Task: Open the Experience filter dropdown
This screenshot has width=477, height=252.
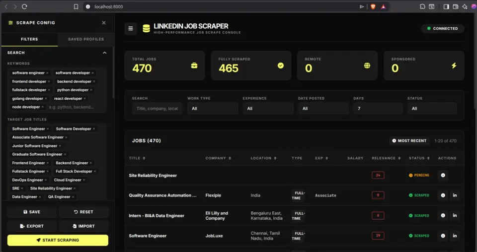Action: tap(268, 109)
